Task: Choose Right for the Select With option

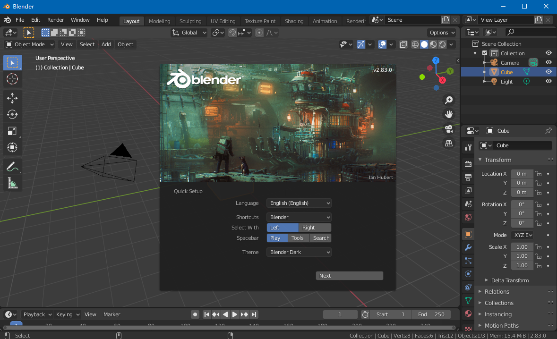Action: click(x=315, y=227)
